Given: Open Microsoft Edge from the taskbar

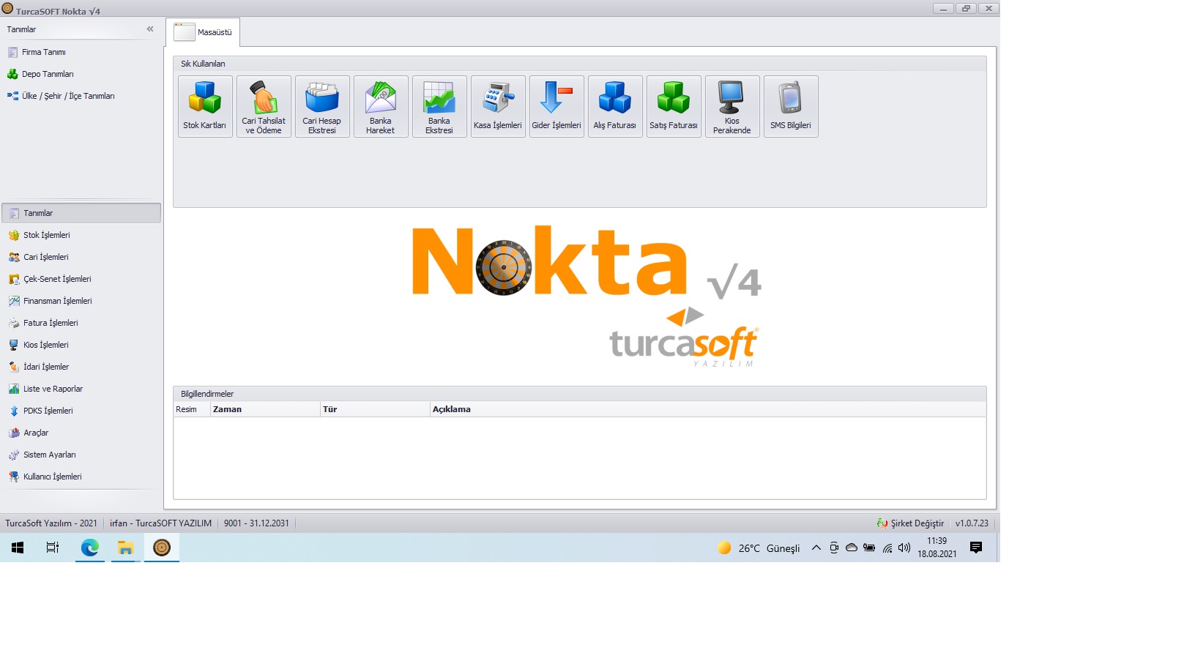Looking at the screenshot, I should coord(90,548).
